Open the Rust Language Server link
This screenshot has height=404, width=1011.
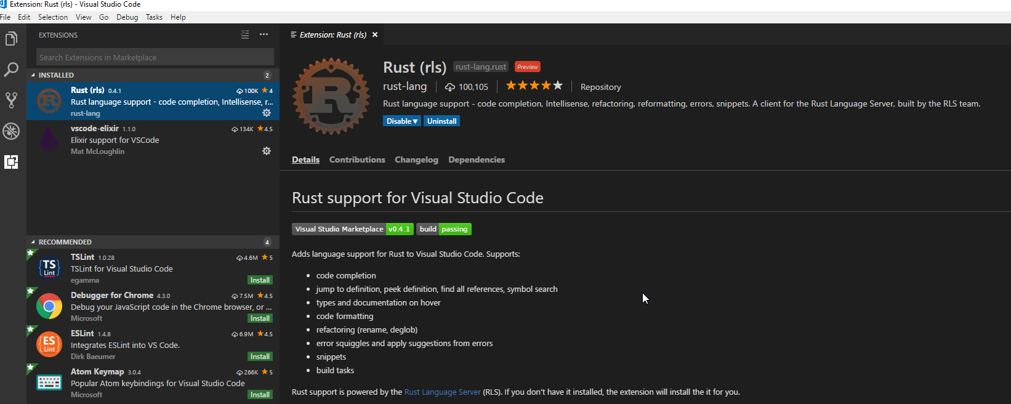[442, 392]
